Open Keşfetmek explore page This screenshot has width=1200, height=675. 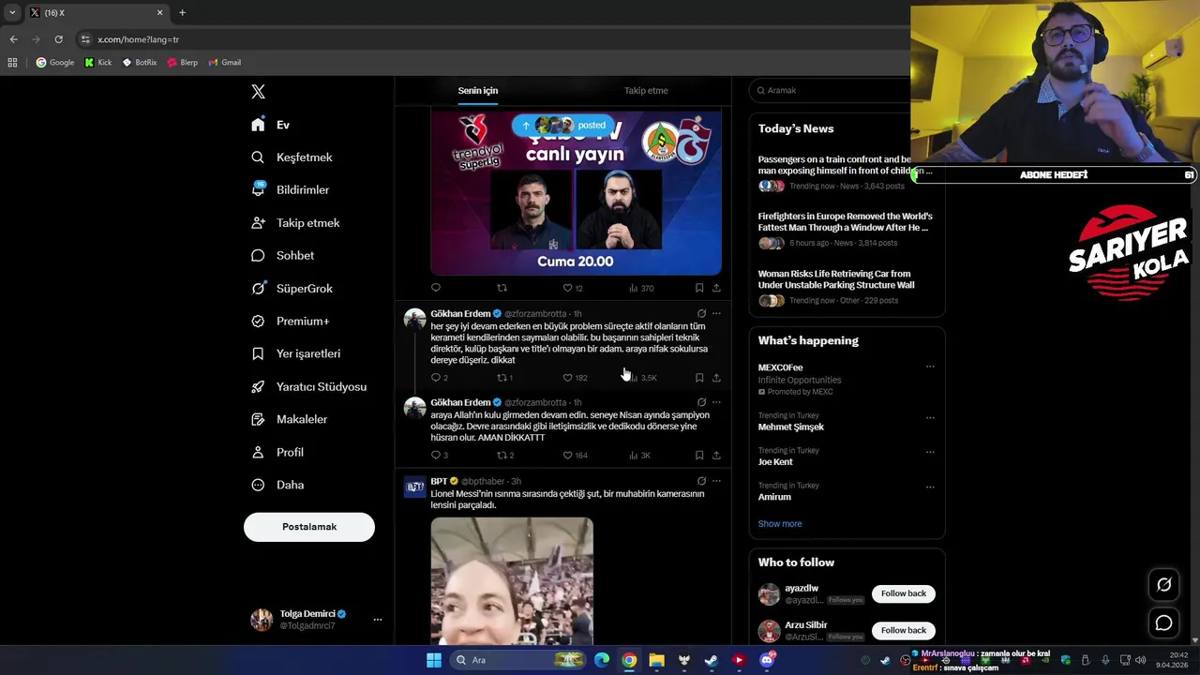292,157
